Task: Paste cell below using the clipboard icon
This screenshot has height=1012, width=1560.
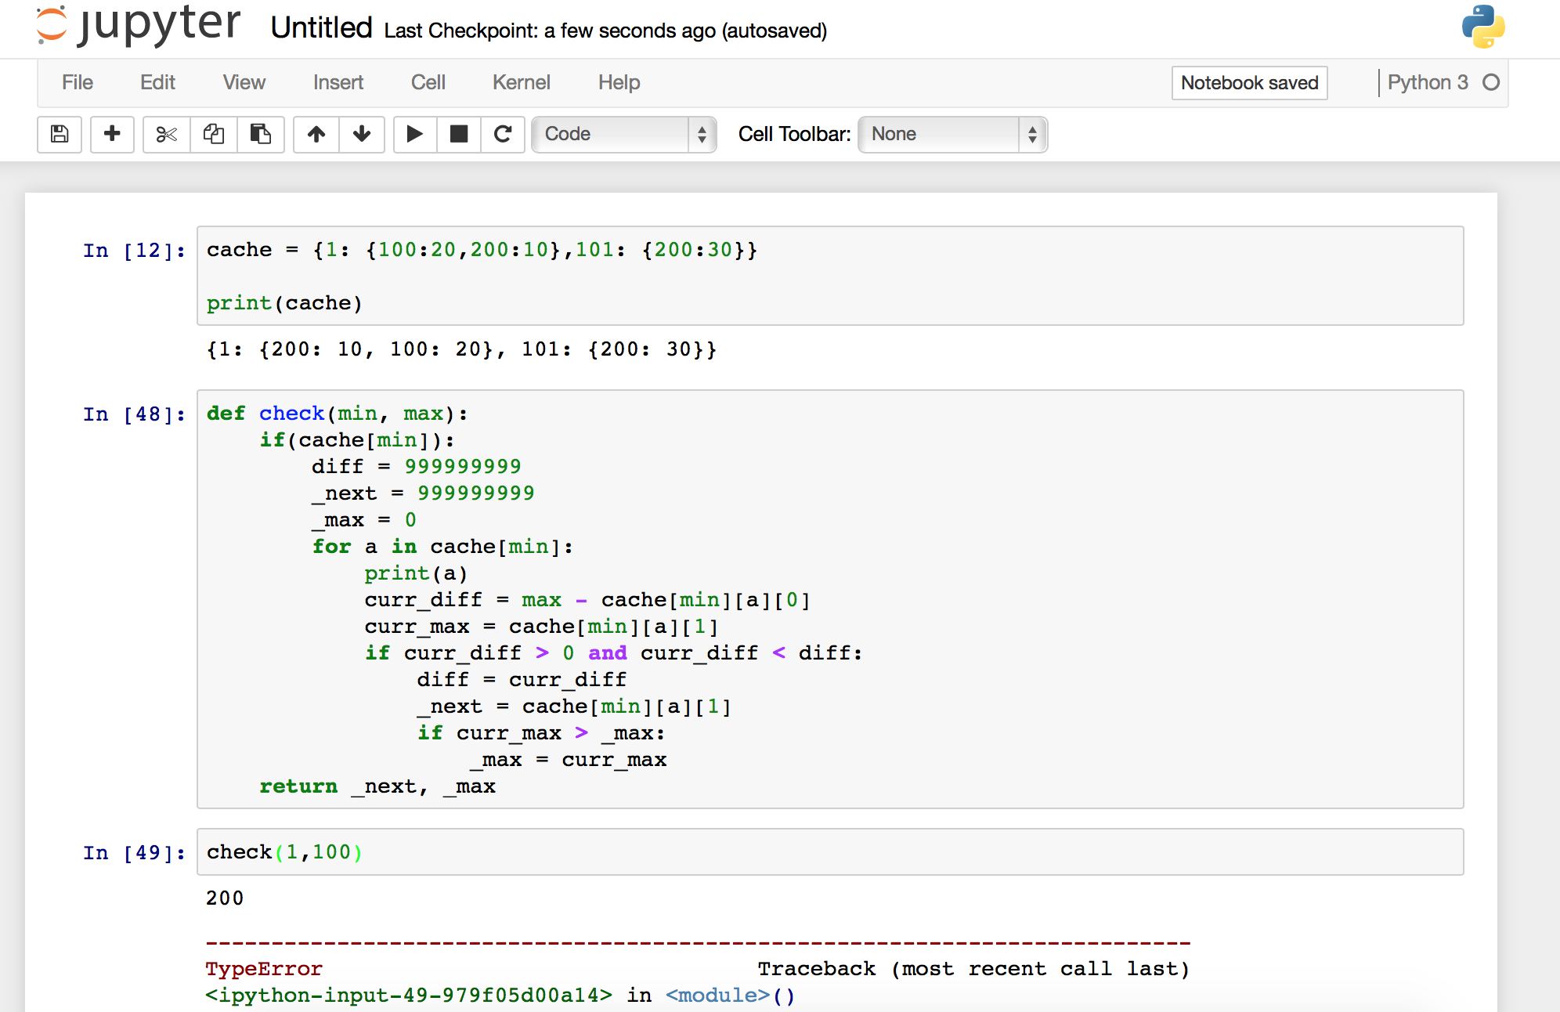Action: click(x=261, y=134)
